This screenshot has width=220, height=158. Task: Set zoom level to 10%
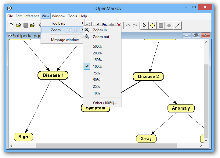[x=102, y=93]
